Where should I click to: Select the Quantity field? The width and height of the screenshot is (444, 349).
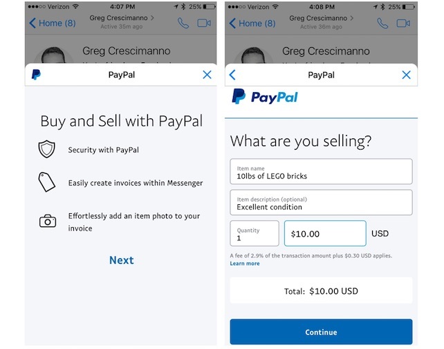point(254,233)
